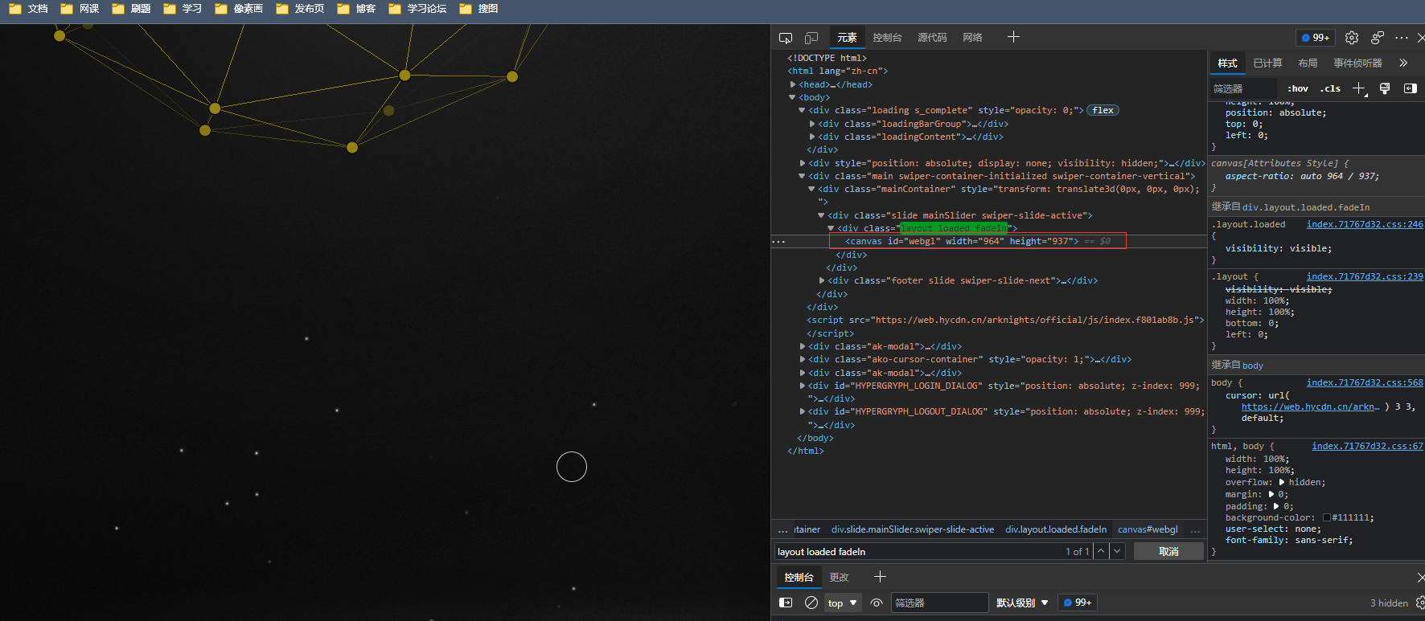The image size is (1425, 621).
Task: Open stylesheet link index.71767d32.css:67
Action: point(1367,446)
